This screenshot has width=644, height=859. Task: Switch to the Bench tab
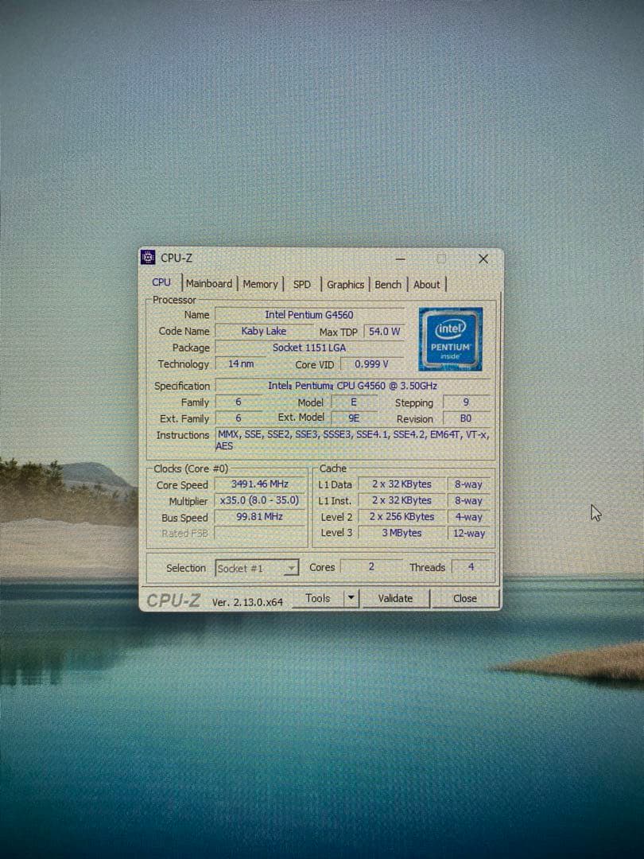pyautogui.click(x=388, y=284)
